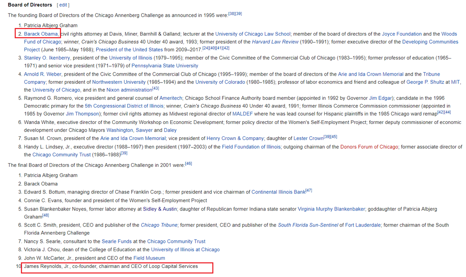Viewport: 466px width, 277px height.
Task: Open Arie and Ida Crown Memorial link in Susan Crown entry
Action: tap(133, 138)
